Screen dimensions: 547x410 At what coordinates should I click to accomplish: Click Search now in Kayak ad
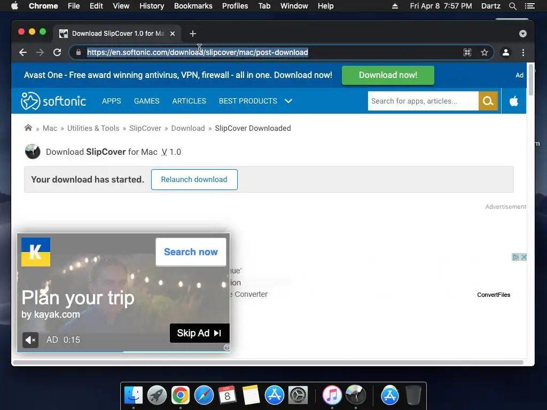pyautogui.click(x=191, y=252)
